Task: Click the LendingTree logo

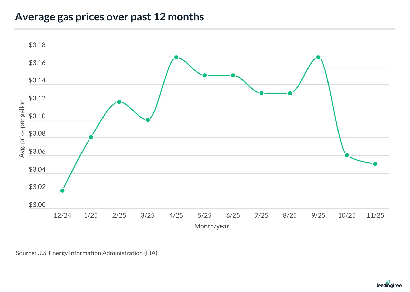Action: (x=389, y=285)
